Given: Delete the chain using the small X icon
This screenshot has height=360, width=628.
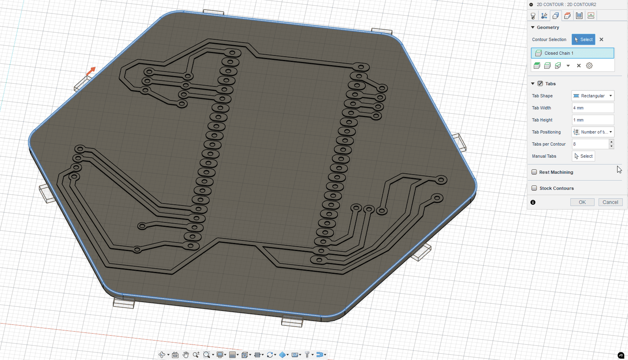Looking at the screenshot, I should [579, 66].
